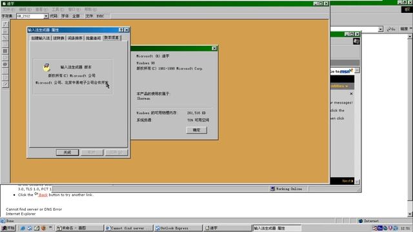
Task: Click the Windows 98 text in about dialog
Action: tap(145, 63)
